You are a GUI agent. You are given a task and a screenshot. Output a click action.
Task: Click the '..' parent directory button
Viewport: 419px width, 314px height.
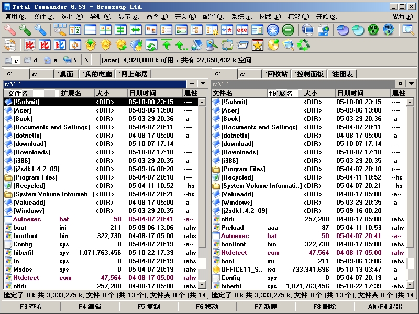coord(96,60)
